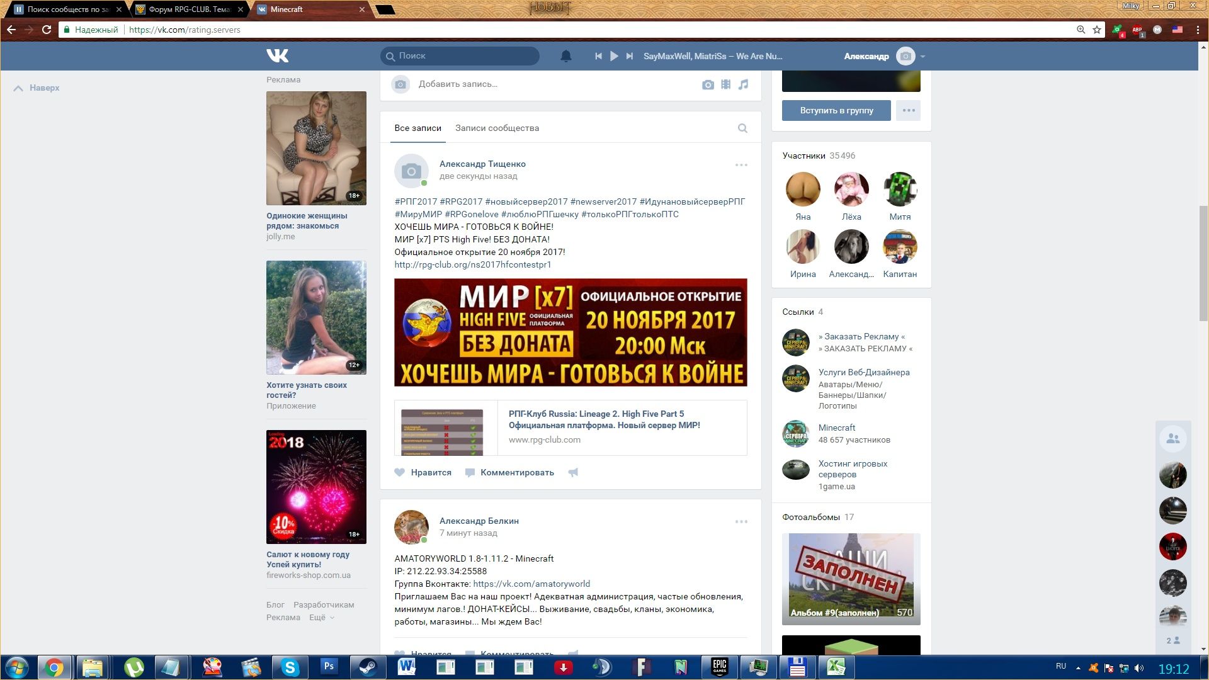
Task: Open member Капитан's avatar
Action: coord(900,246)
